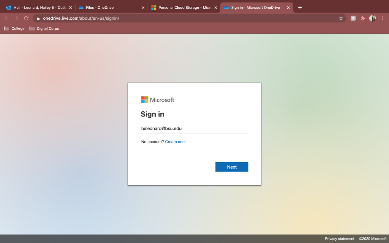Viewport: 389px width, 243px height.
Task: Open the Chrome three-dot menu
Action: [x=382, y=18]
